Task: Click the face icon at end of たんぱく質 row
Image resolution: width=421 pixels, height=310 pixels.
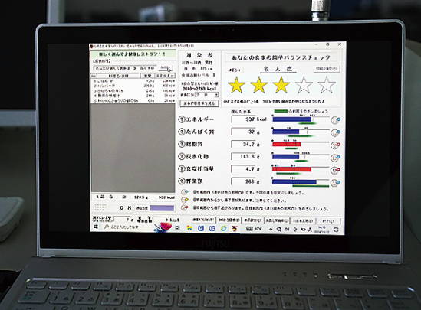Action: (x=335, y=132)
